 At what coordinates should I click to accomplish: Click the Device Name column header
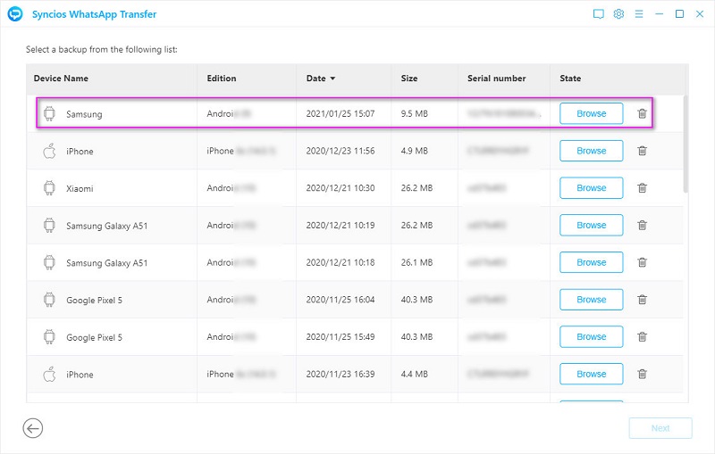pos(61,78)
